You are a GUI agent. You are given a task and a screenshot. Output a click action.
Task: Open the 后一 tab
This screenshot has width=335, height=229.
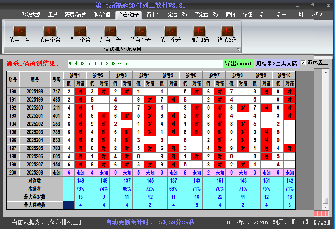[281, 15]
